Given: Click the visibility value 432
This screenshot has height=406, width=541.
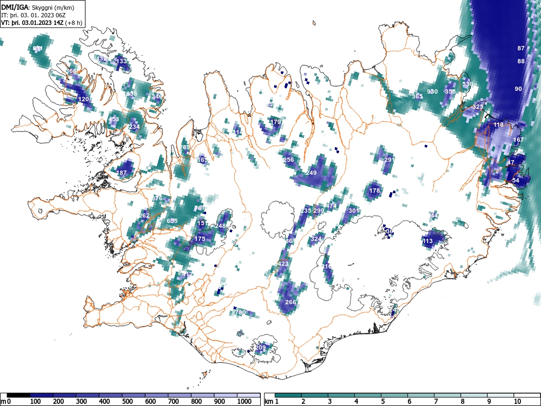Looking at the screenshot, I should tap(101, 58).
